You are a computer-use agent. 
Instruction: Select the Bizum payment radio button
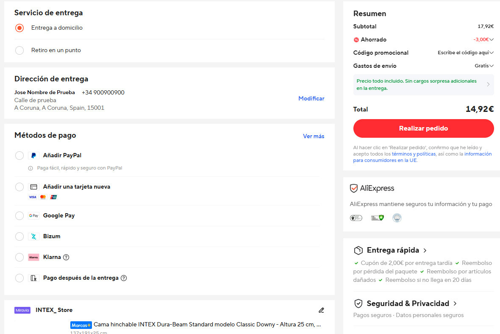[19, 237]
